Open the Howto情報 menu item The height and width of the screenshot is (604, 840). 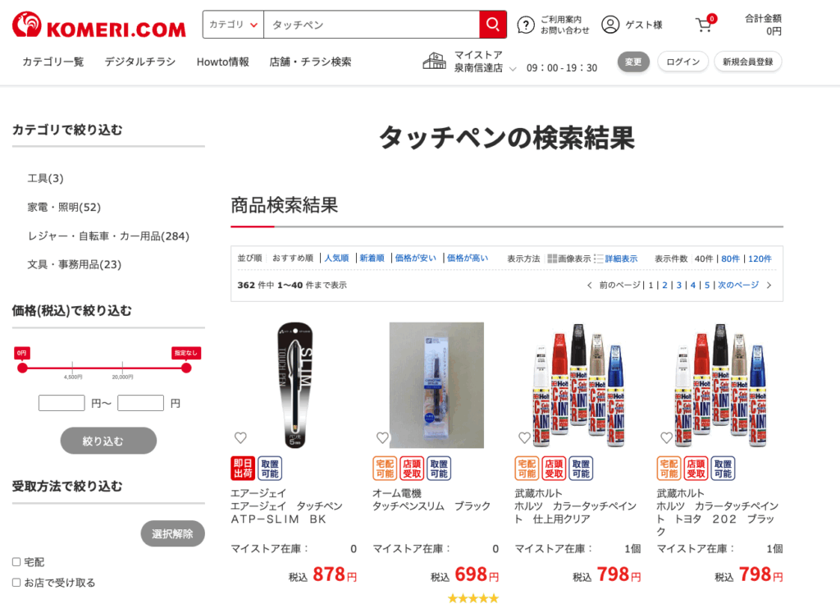[x=223, y=62]
